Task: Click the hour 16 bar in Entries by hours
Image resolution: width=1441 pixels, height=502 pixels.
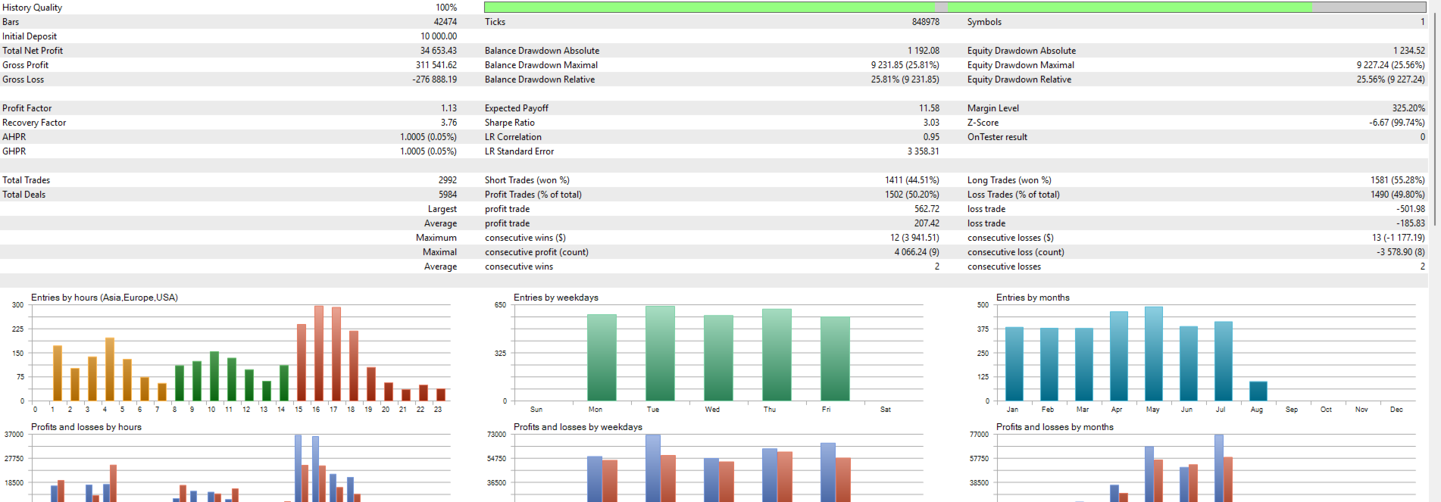Action: (x=319, y=353)
